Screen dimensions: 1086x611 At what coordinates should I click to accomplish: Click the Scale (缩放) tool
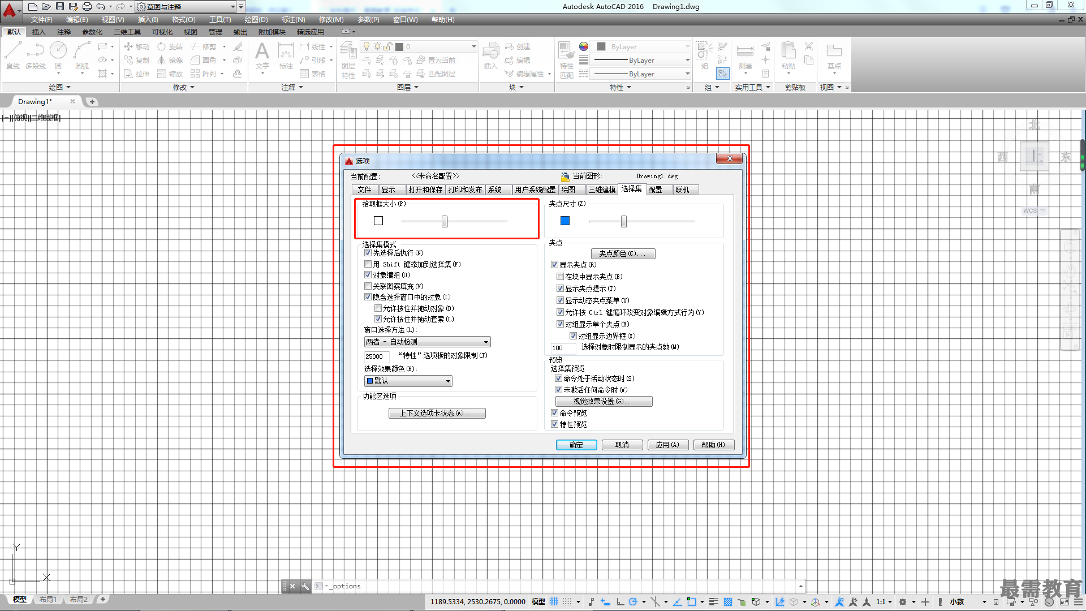(170, 74)
